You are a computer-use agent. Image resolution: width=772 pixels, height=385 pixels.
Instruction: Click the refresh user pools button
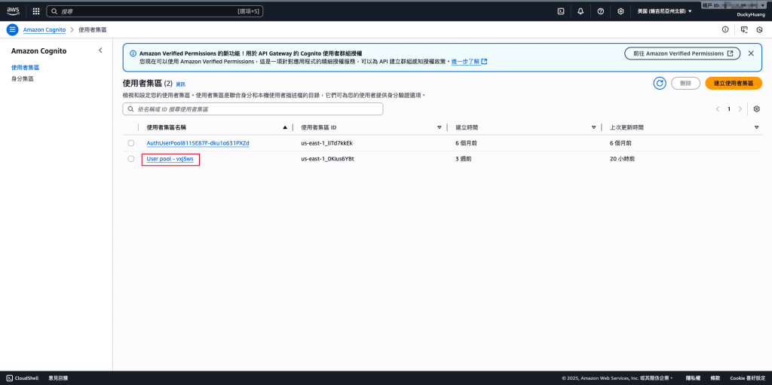tap(660, 83)
